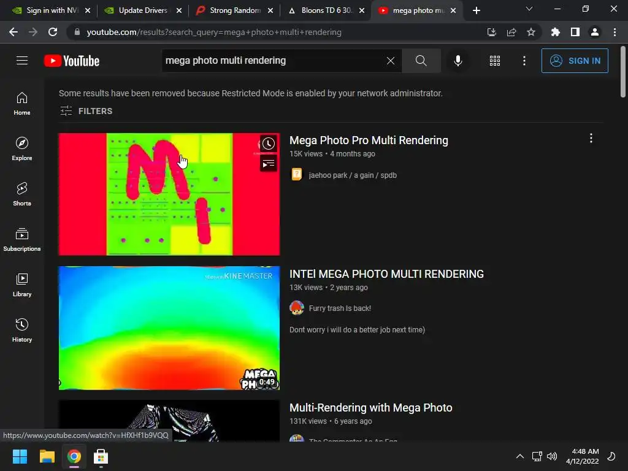Open the INTEl MEGA PHOTO MULTI RENDERING title
This screenshot has width=628, height=471.
coord(386,274)
